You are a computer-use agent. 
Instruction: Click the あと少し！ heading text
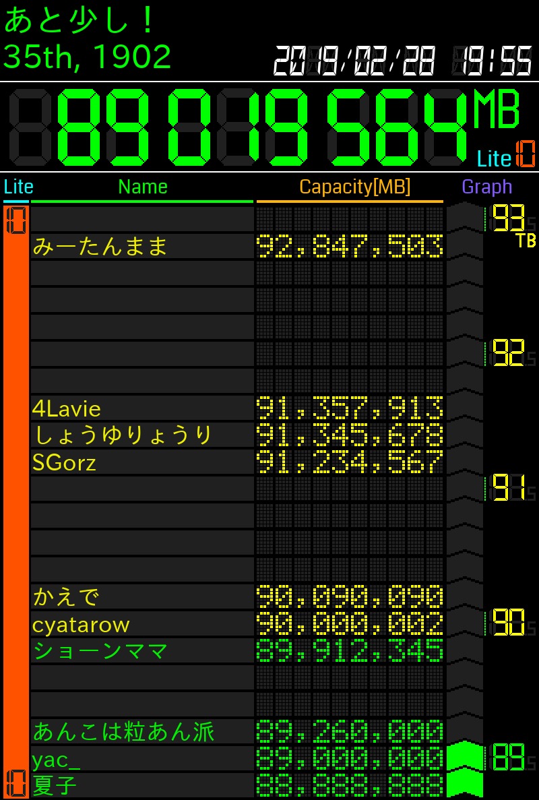(x=79, y=20)
